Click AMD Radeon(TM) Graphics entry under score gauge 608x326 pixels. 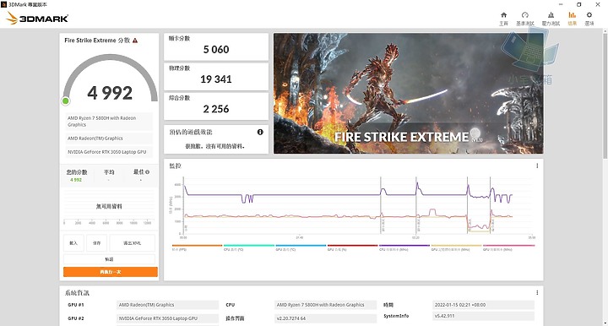click(109, 139)
